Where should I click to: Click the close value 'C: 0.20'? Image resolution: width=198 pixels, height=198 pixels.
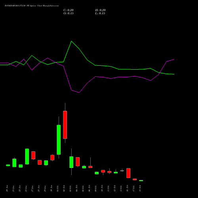69,10
